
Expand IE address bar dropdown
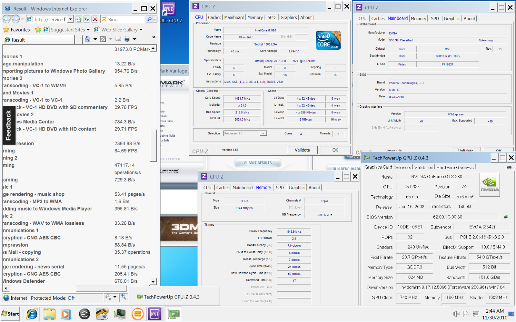pyautogui.click(x=70, y=19)
